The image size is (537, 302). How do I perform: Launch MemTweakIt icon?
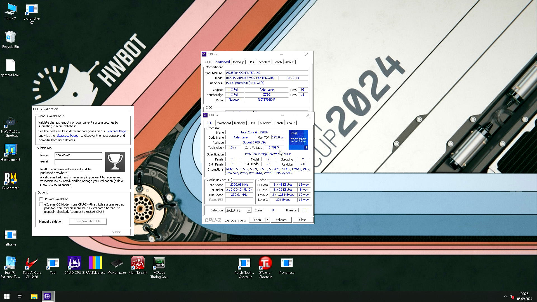coord(138,266)
